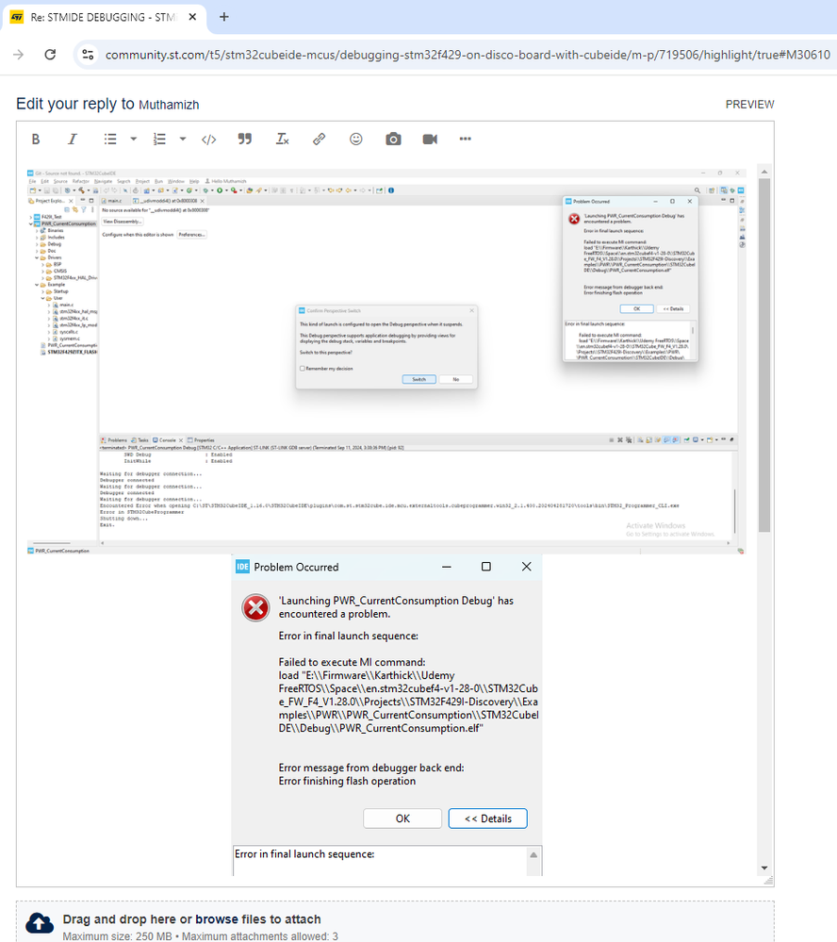Clear text formatting
Viewport: 837px width, 942px height.
pyautogui.click(x=282, y=140)
